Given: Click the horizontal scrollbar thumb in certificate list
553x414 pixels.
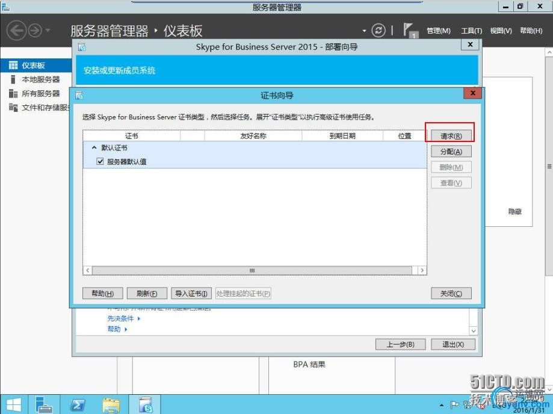Looking at the screenshot, I should 252,270.
